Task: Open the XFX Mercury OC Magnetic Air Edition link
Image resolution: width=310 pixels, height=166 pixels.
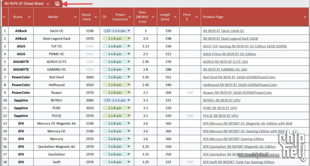Action: click(x=247, y=123)
